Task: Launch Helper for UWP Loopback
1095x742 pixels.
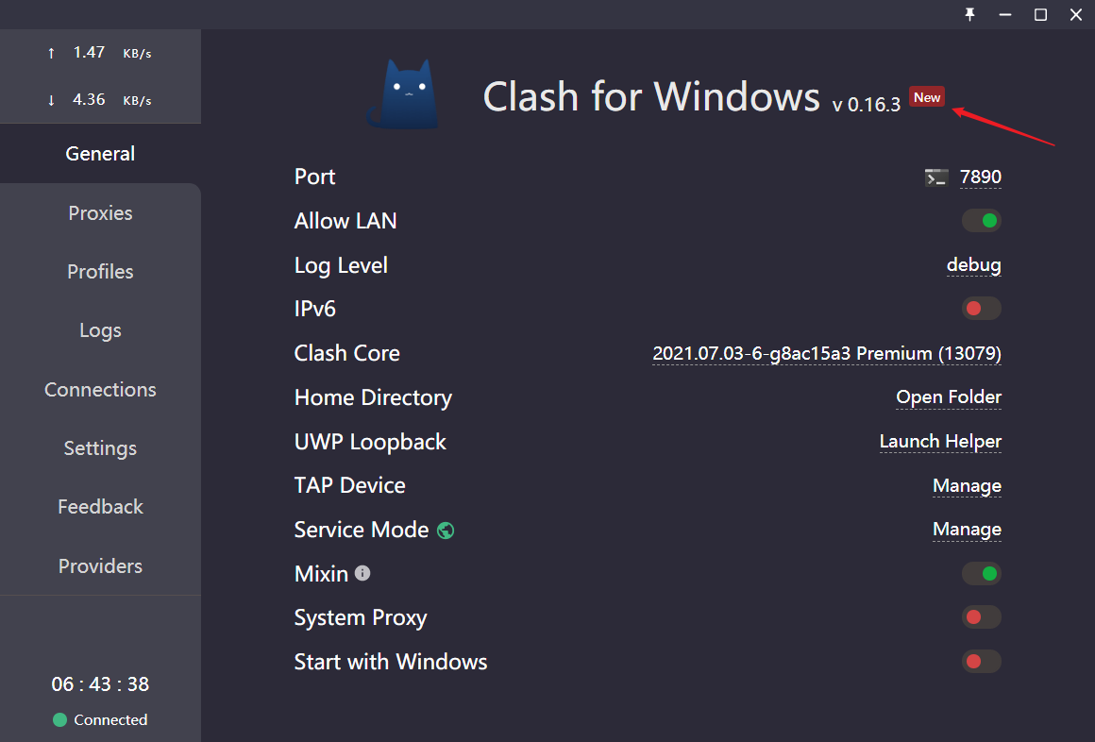Action: 940,442
